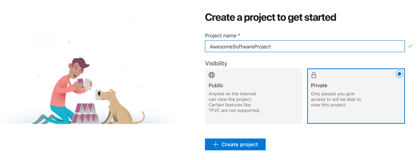Click the padlock icon in Private card
418x160 pixels.
click(x=314, y=75)
